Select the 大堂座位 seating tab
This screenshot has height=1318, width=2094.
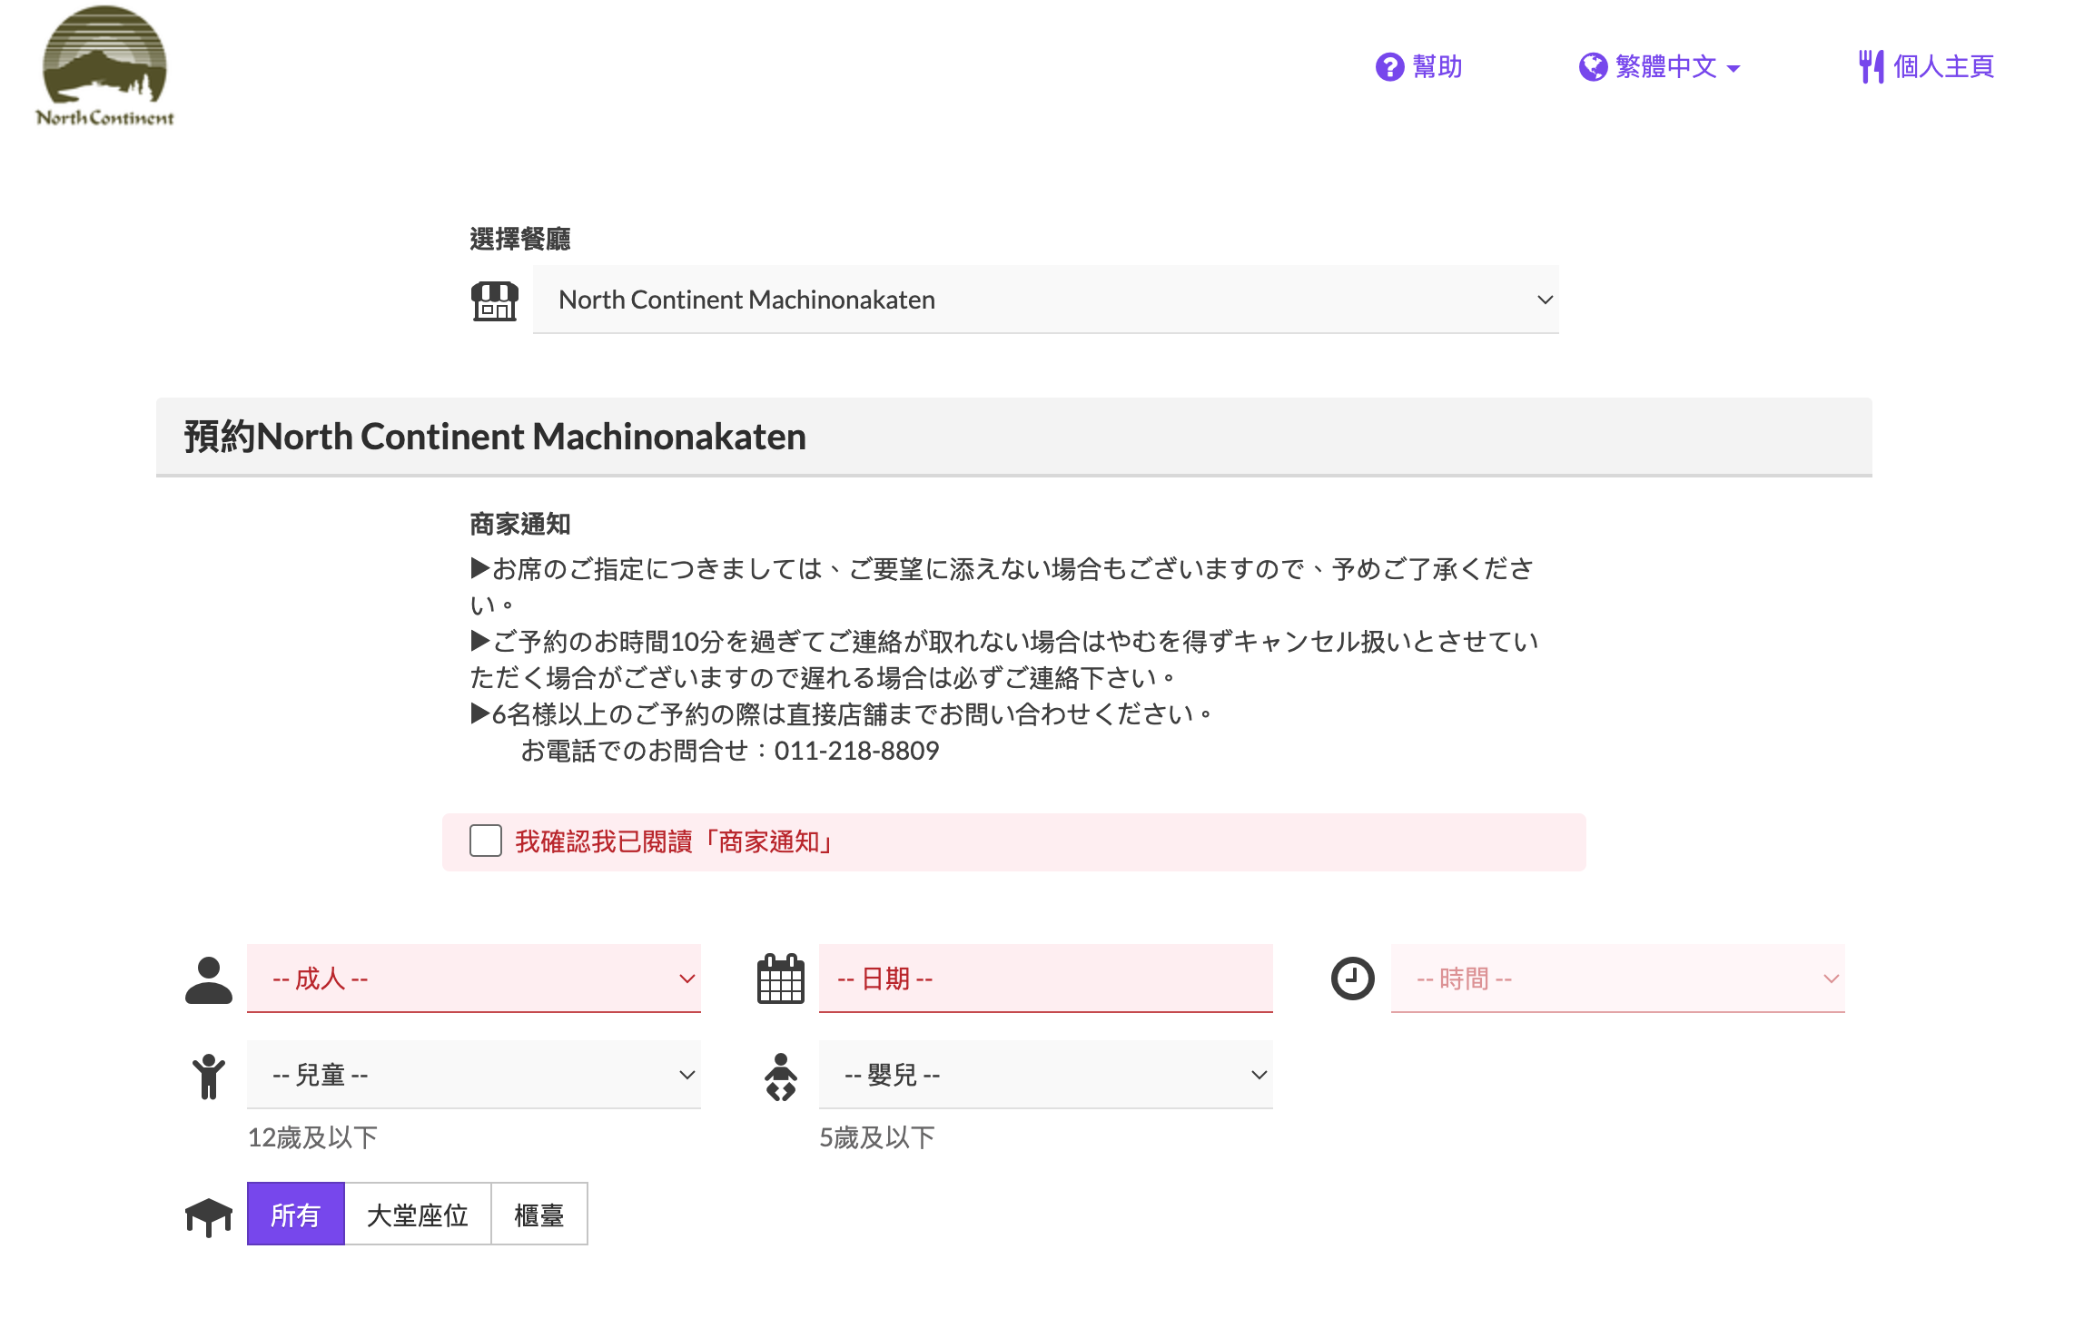coord(418,1215)
